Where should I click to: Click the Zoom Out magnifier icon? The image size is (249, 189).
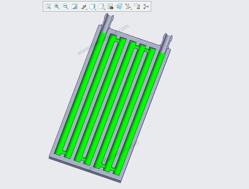click(x=66, y=7)
